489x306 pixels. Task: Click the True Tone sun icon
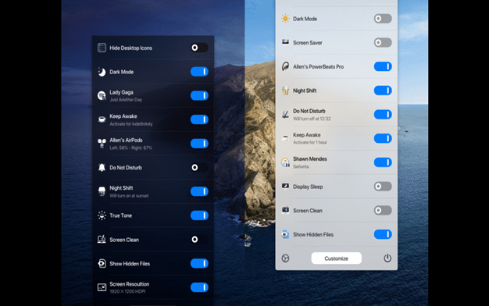tap(102, 215)
